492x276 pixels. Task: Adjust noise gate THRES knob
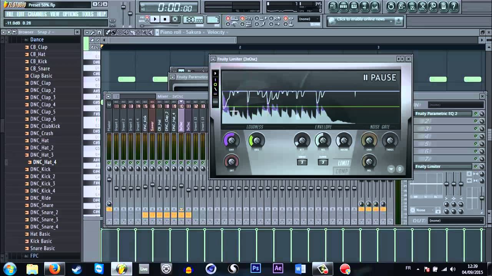[390, 140]
